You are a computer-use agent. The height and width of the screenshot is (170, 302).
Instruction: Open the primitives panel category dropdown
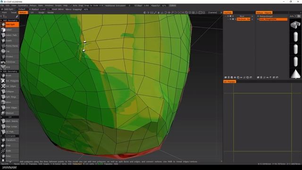coord(293,16)
